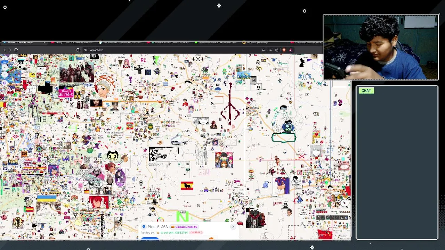Reload the wplace.live page
Screen dimensions: 445x250
click(x=16, y=50)
